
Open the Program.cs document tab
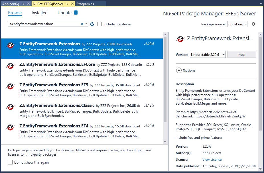point(85,4)
